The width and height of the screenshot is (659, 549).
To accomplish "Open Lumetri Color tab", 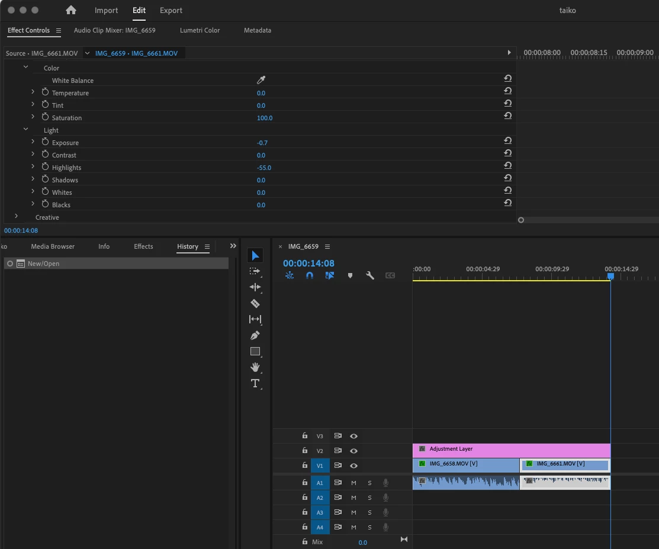I will click(200, 30).
